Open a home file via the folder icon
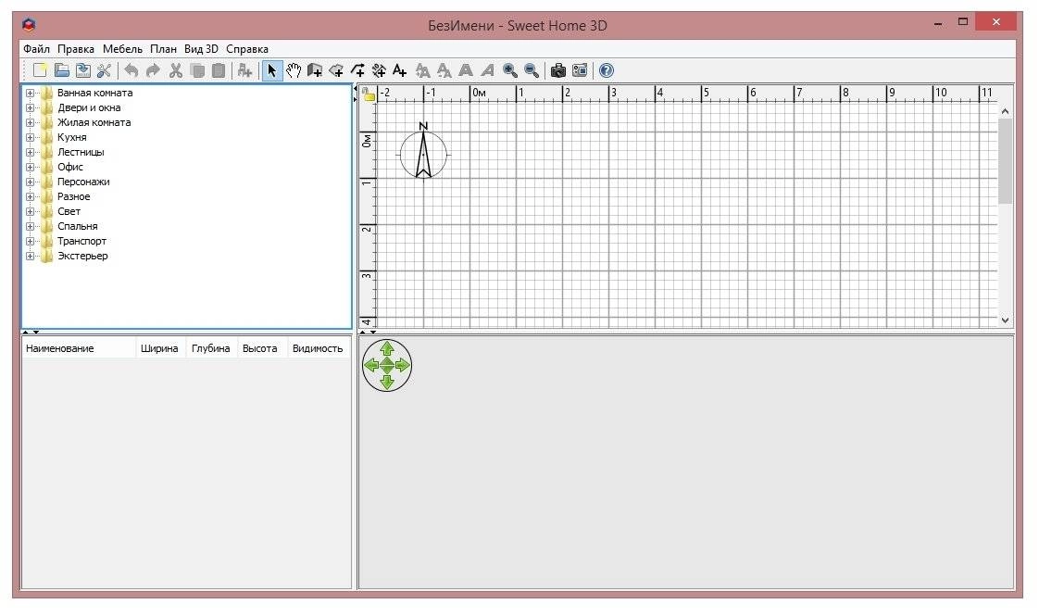Screen dimensions: 1039x616 62,70
